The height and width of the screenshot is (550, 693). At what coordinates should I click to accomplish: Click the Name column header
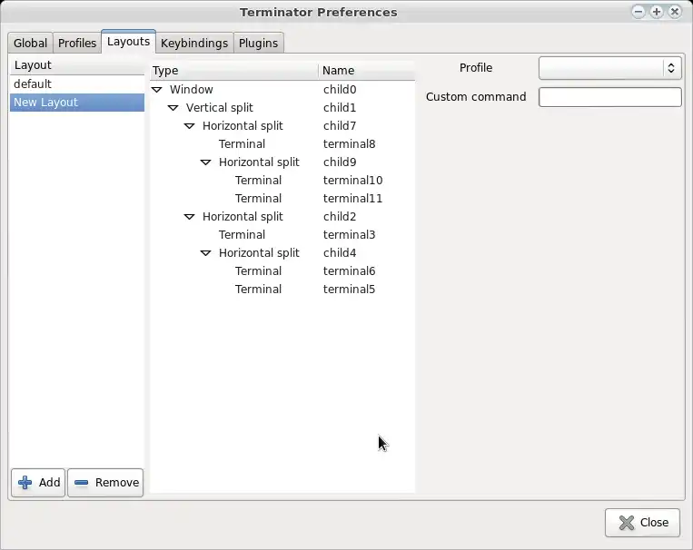pos(366,71)
